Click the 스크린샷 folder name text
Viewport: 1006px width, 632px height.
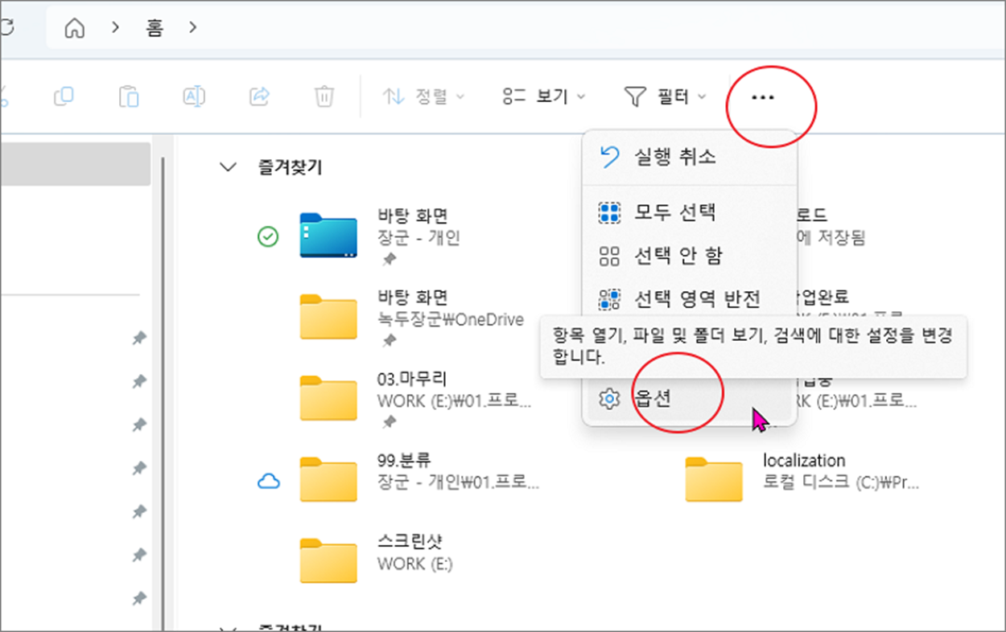pos(410,541)
